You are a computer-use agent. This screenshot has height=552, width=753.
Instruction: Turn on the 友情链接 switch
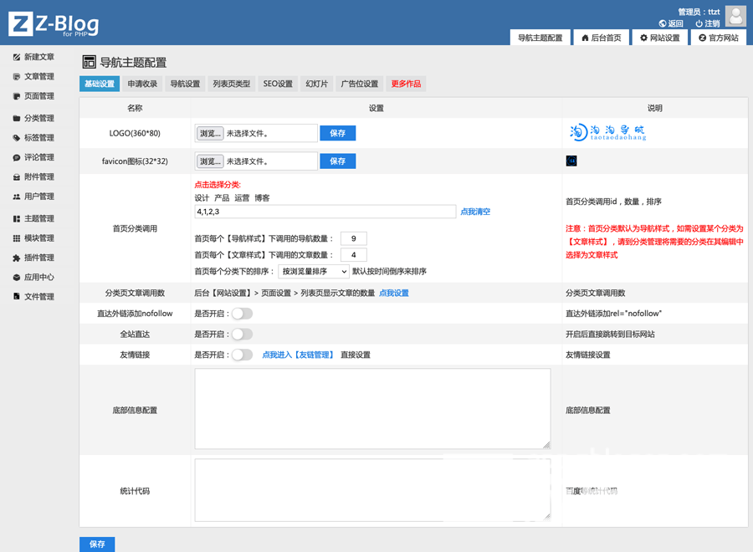click(242, 355)
